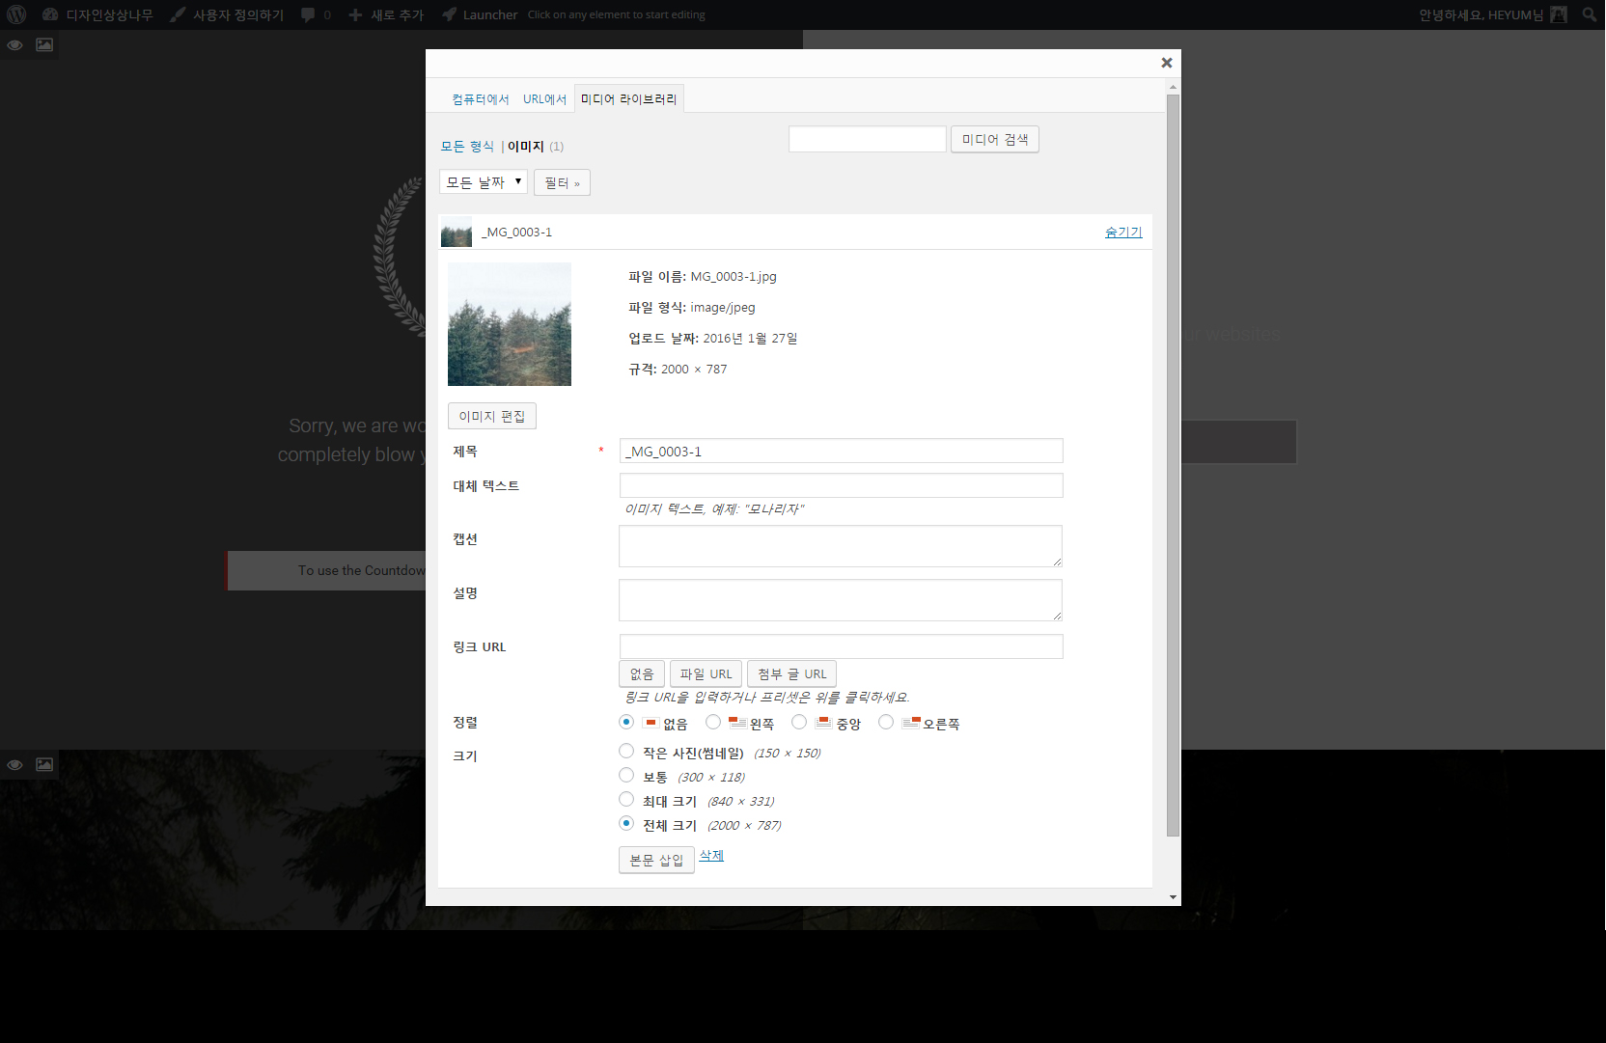Select the center alignment radio option
Screen dimensions: 1606x1043
click(x=799, y=722)
